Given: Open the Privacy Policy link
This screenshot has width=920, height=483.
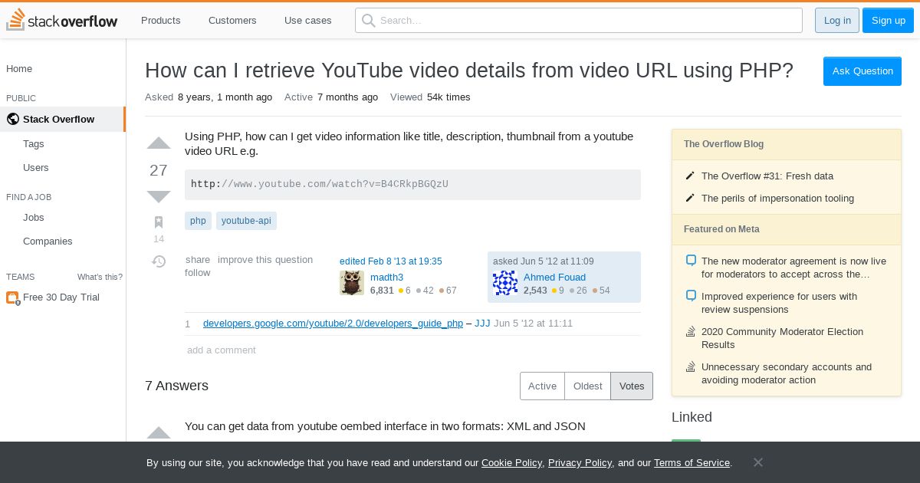Looking at the screenshot, I should point(580,463).
